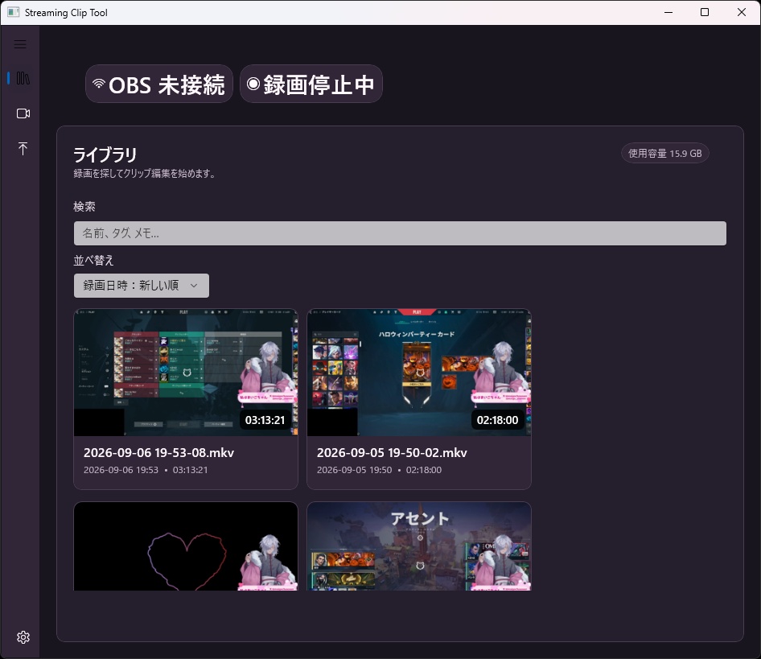Image resolution: width=761 pixels, height=659 pixels.
Task: Open the アセント recording thumbnail
Action: tap(419, 546)
